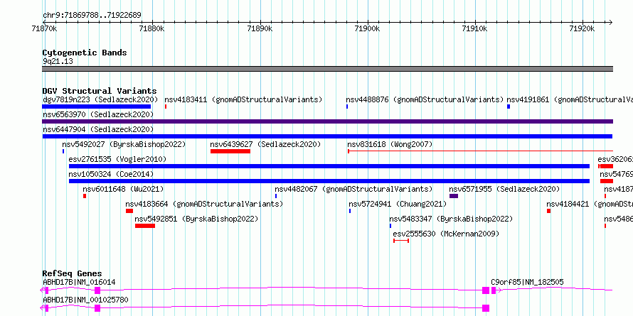633x316 pixels.
Task: Click the nsv4191861 blue variant marker
Action: (509, 107)
